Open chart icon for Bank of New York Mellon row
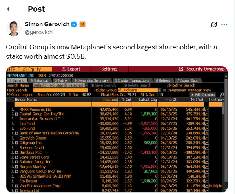Viewport: 235px width, 194px height. 206,133
